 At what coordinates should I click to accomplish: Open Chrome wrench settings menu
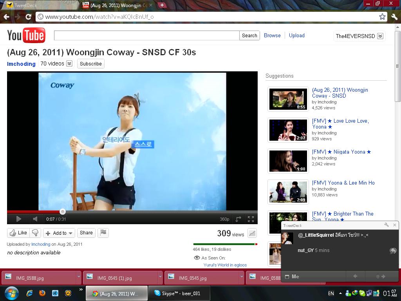(x=394, y=17)
